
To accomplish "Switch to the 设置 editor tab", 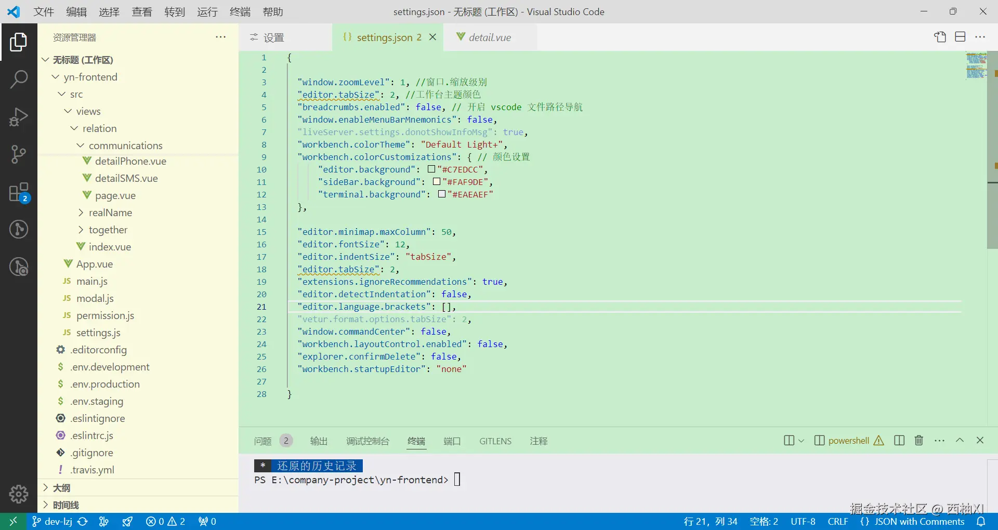I will (x=285, y=37).
